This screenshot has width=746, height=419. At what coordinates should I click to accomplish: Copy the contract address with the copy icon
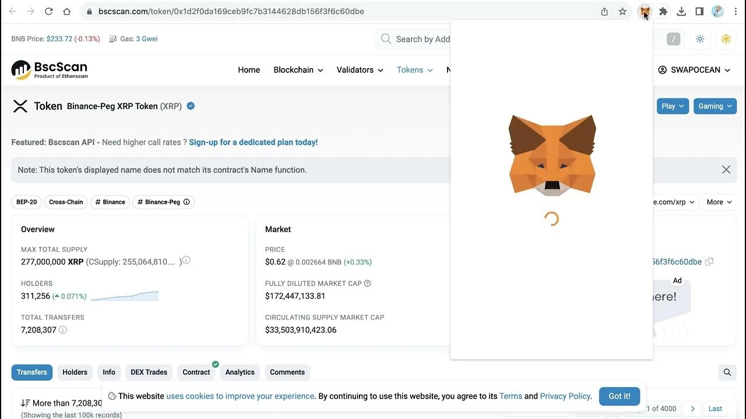(709, 262)
